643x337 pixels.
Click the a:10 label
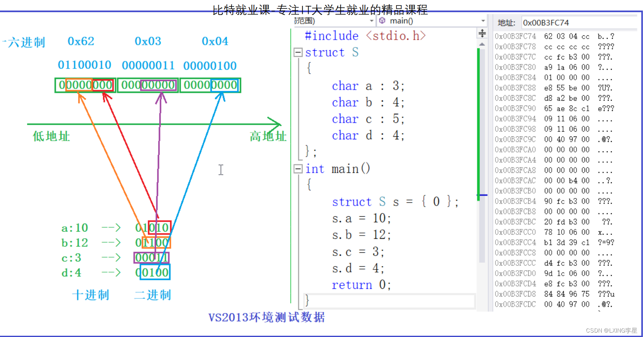tap(75, 228)
